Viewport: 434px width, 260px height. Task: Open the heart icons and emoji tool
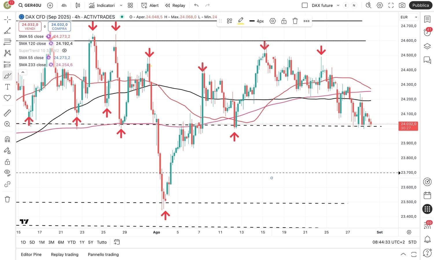[x=8, y=98]
